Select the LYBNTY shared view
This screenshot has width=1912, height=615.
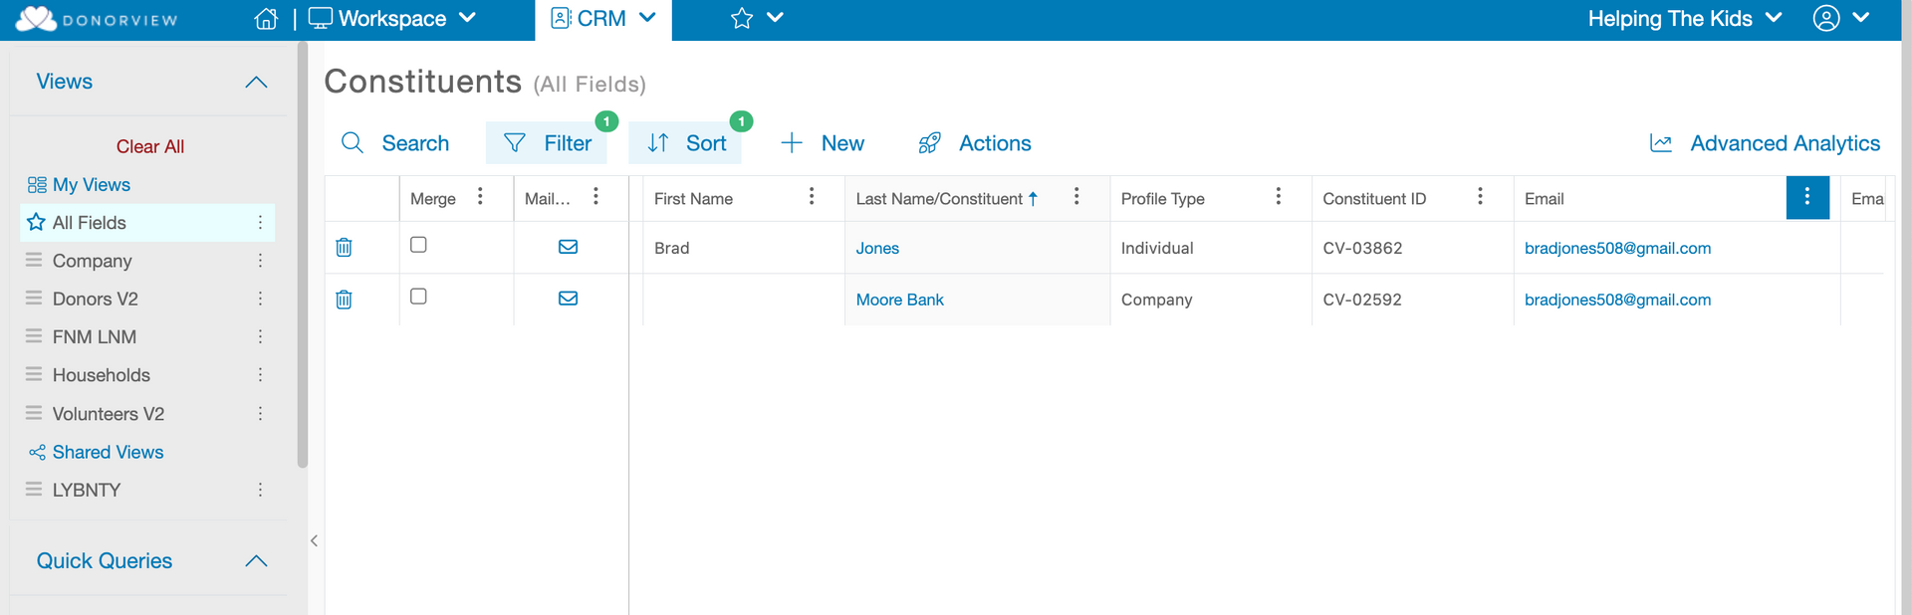coord(86,490)
